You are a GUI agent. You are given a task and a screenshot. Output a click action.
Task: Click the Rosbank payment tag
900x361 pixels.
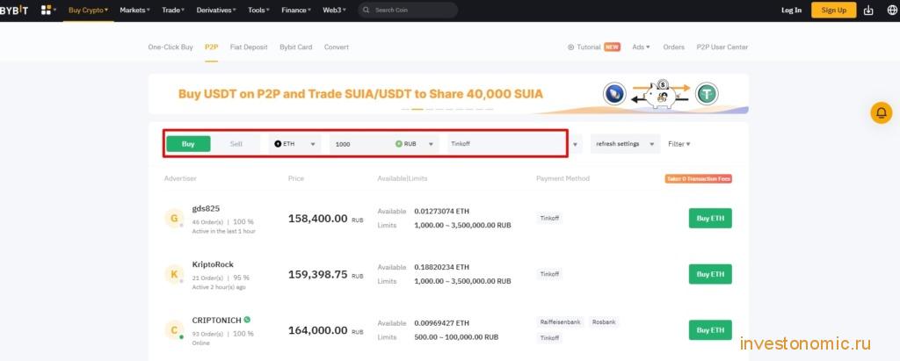pos(604,322)
